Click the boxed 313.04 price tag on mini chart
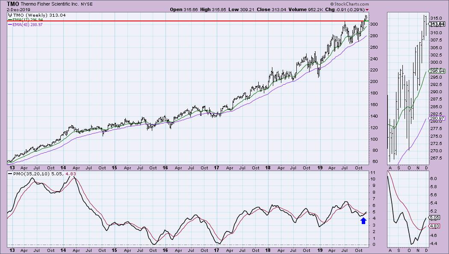Image resolution: width=449 pixels, height=254 pixels. [x=437, y=24]
